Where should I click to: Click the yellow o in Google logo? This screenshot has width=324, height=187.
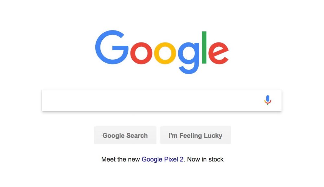coord(165,53)
